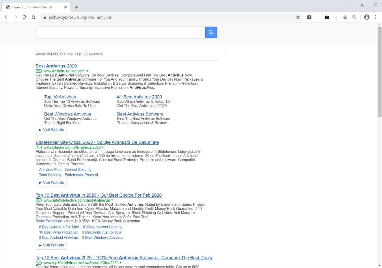Open the Best Antivirus Software sitelink
Viewport: 382px width, 268px height.
140,114
